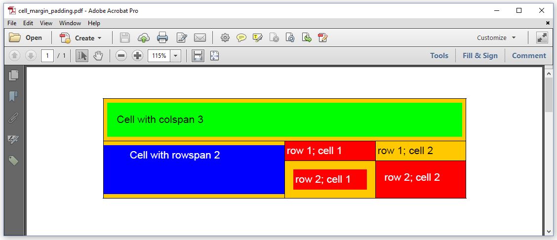Show the Bookmarks panel
Viewport: 557px width, 240px height.
[13, 96]
